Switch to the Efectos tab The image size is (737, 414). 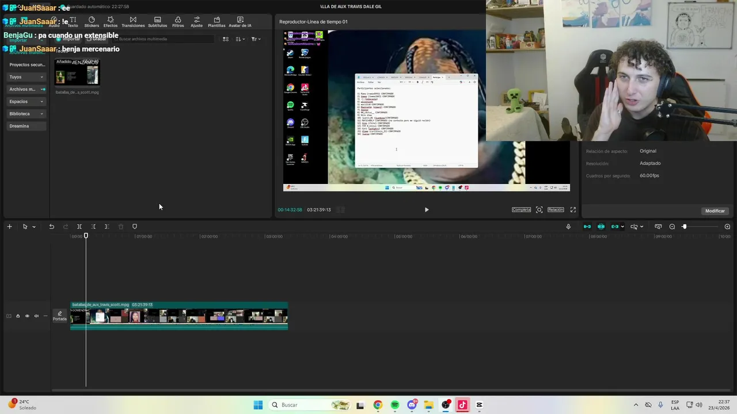[x=111, y=22]
